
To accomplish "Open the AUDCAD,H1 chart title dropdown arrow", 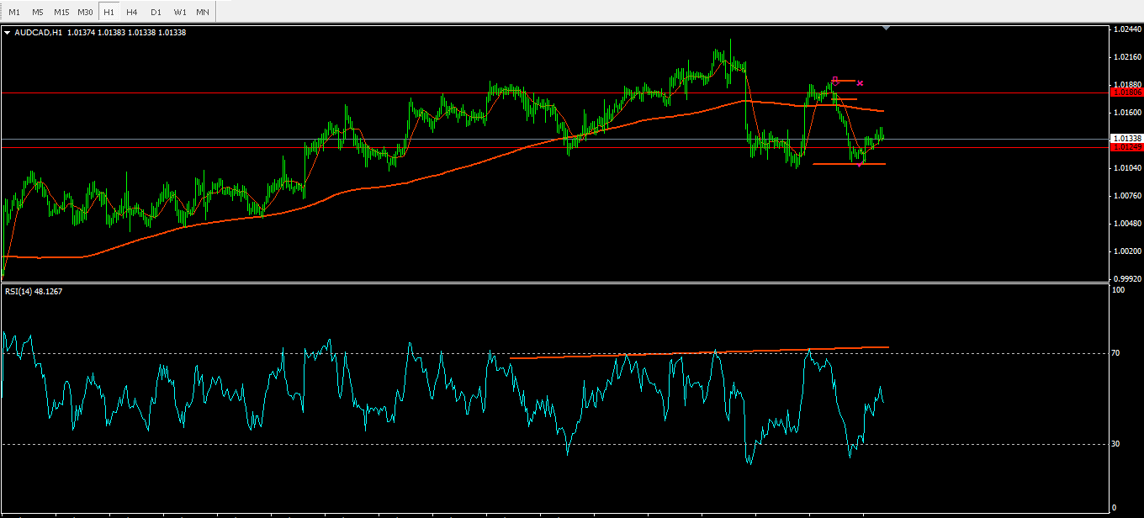I will tap(7, 33).
